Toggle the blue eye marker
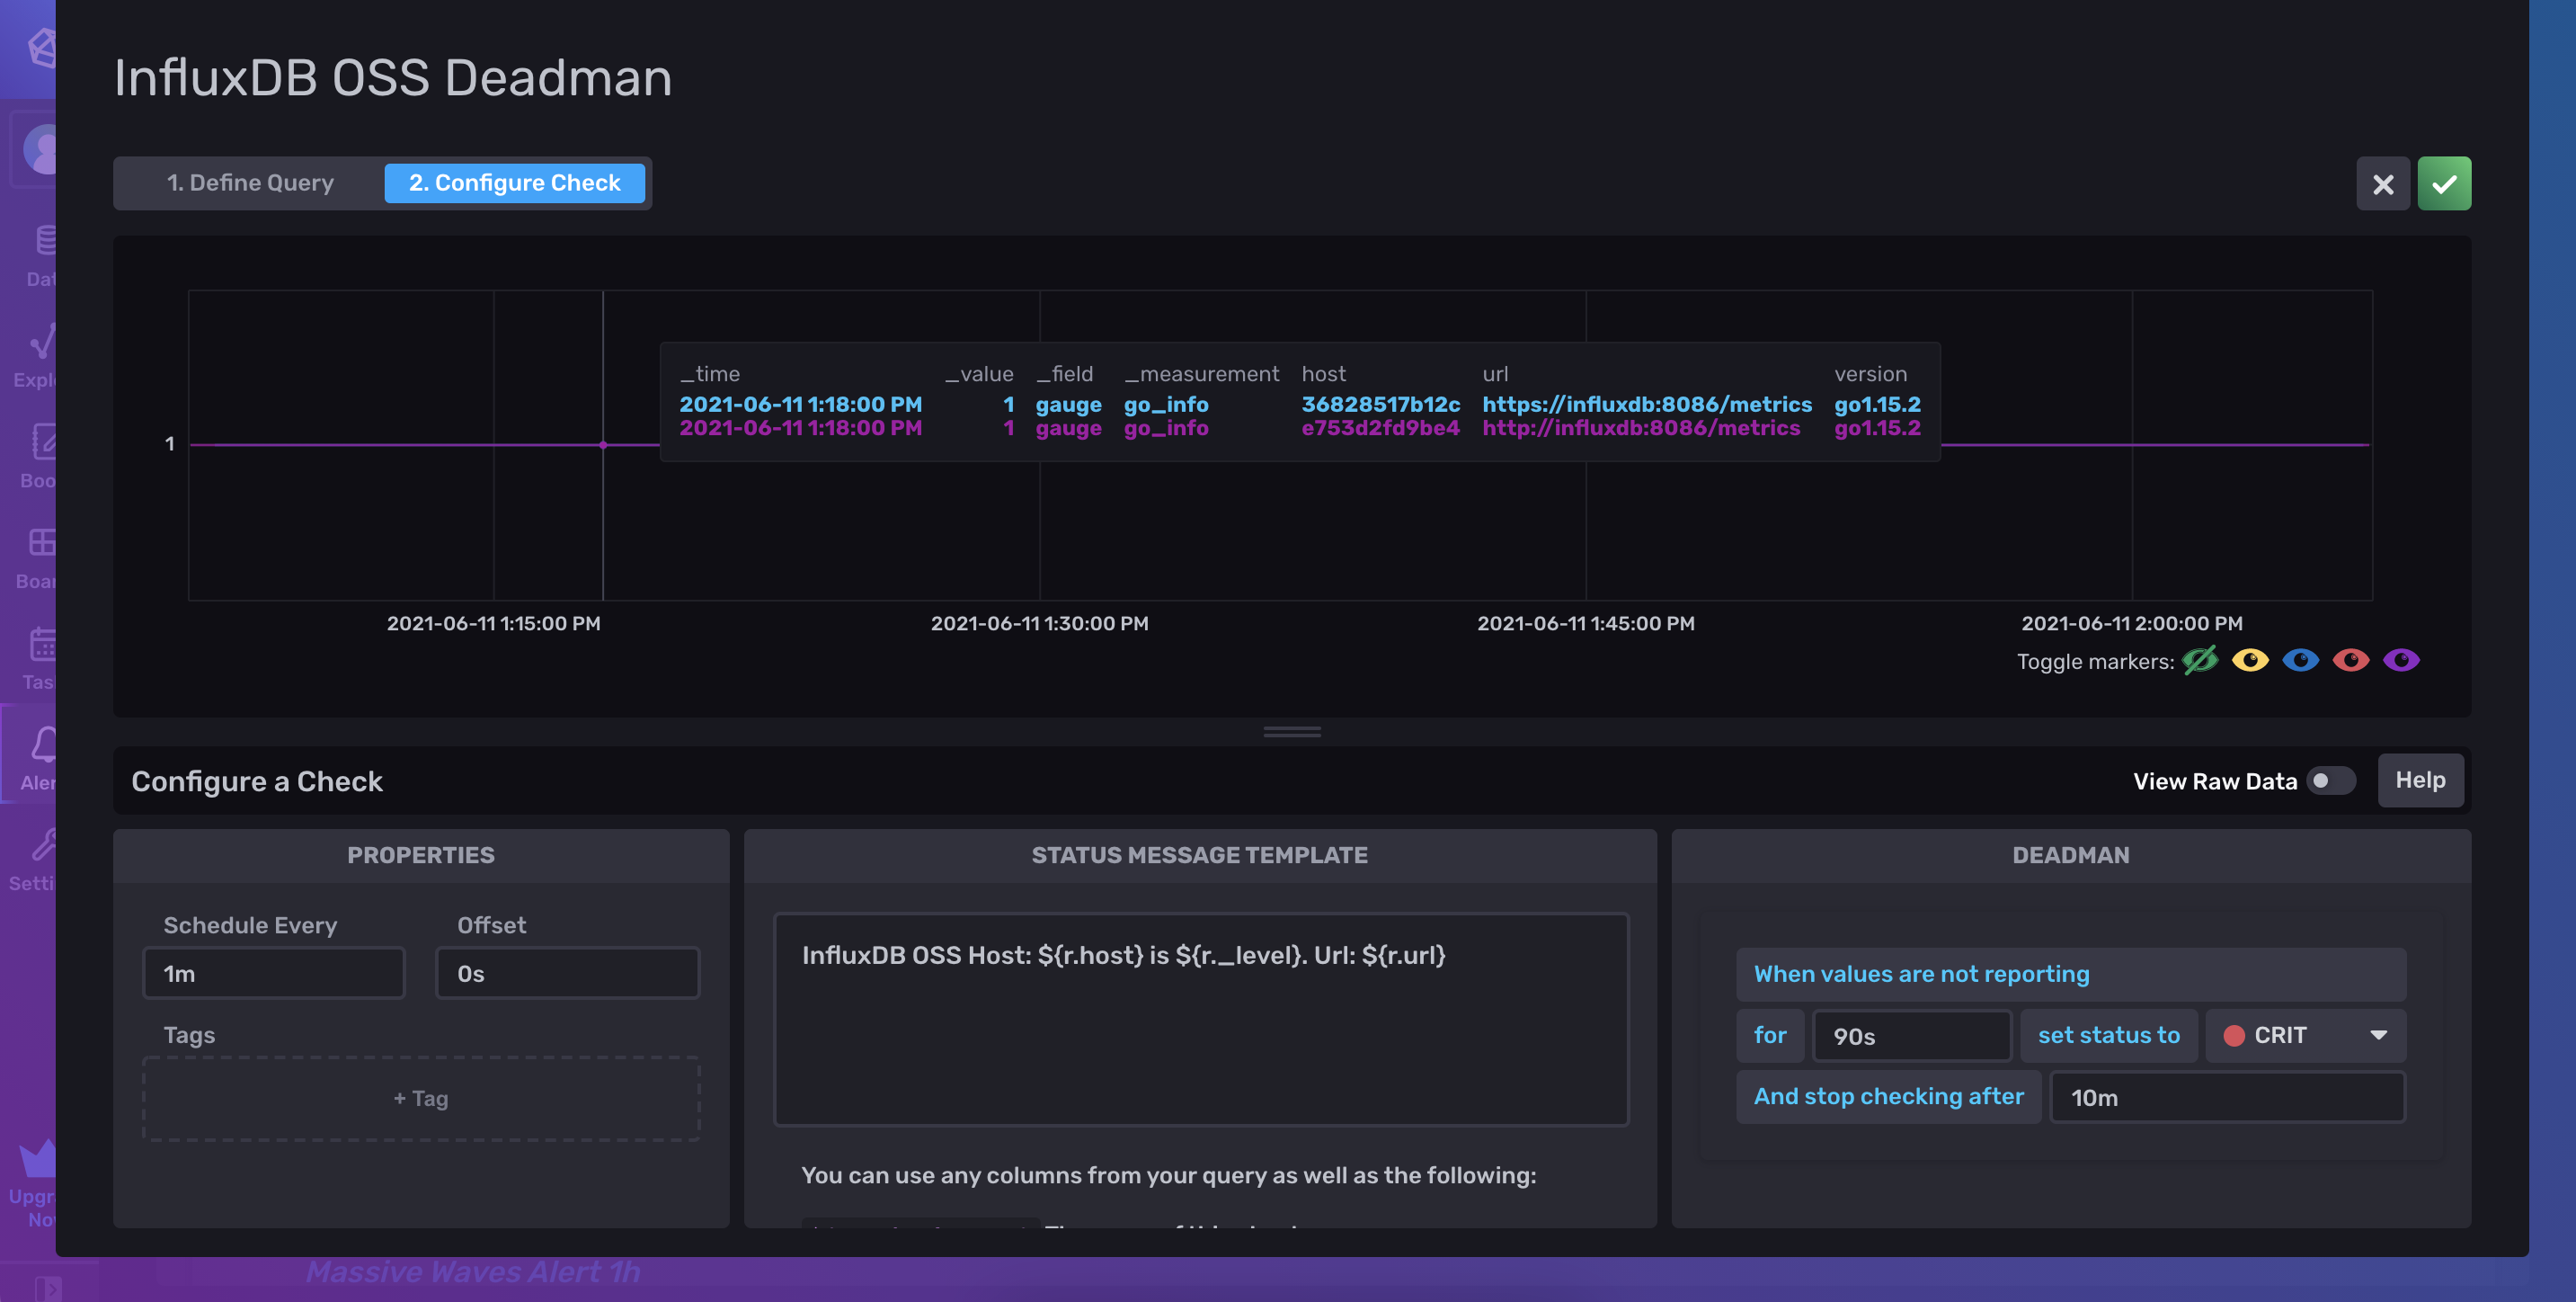Image resolution: width=2576 pixels, height=1302 pixels. (x=2300, y=661)
